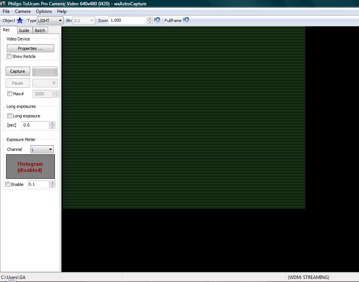This screenshot has width=359, height=282.
Task: Check the Enable histogram checkbox
Action: coord(8,184)
